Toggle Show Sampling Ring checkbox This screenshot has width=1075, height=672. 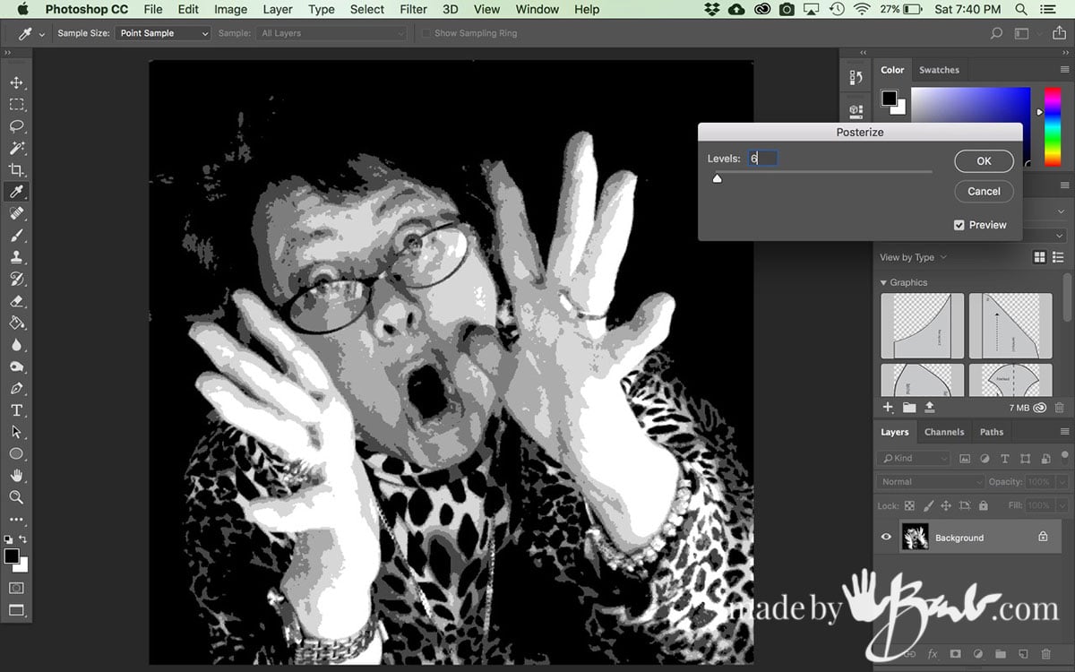pos(426,33)
